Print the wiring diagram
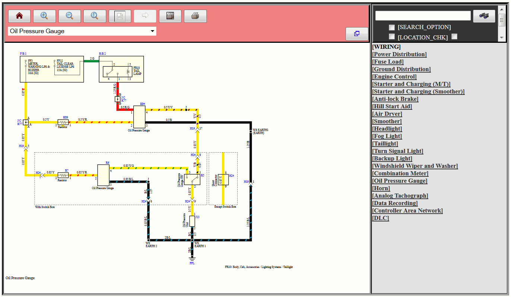This screenshot has height=297, width=511. coord(195,16)
